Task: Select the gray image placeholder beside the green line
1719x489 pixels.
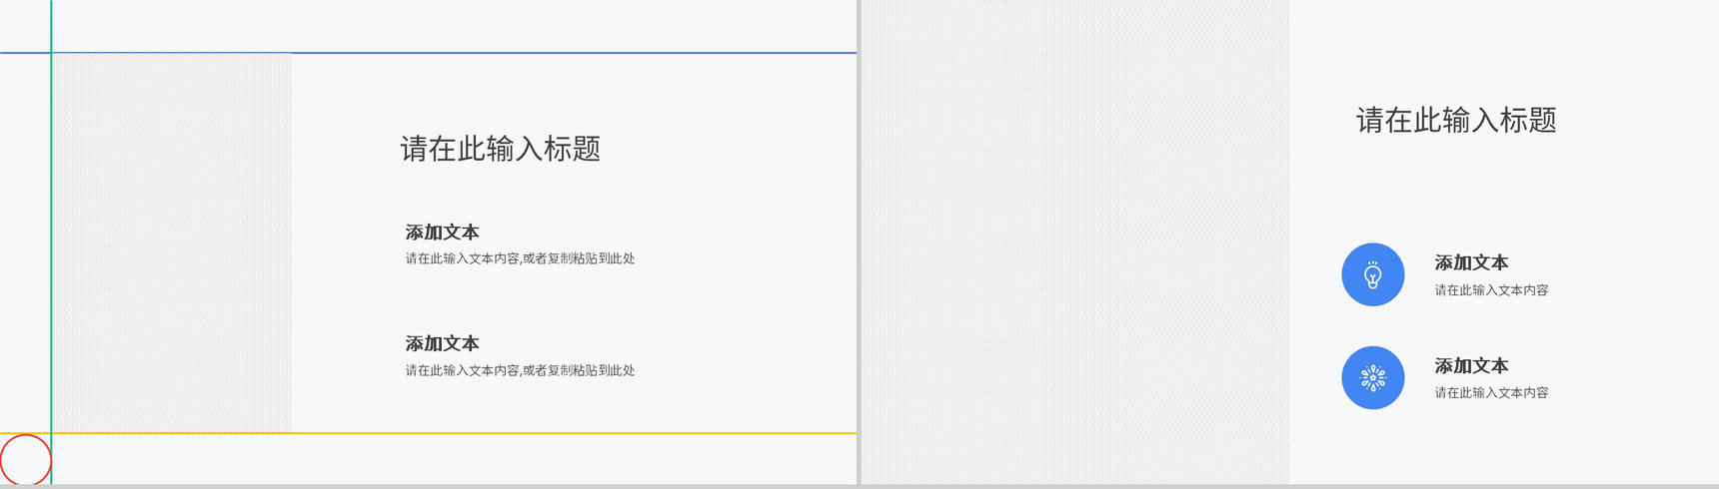Action: tap(172, 243)
